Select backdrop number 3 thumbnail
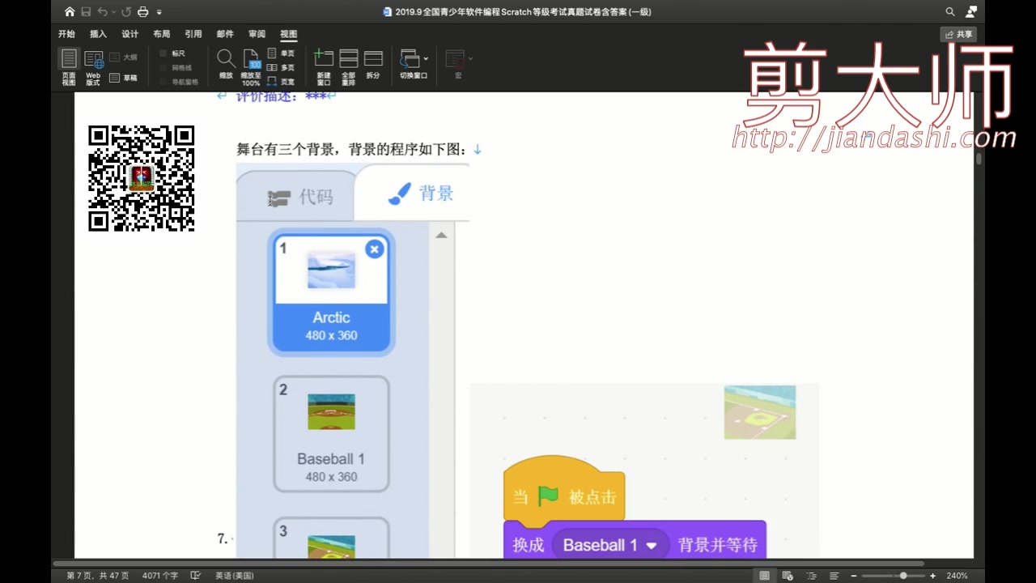 (x=331, y=538)
